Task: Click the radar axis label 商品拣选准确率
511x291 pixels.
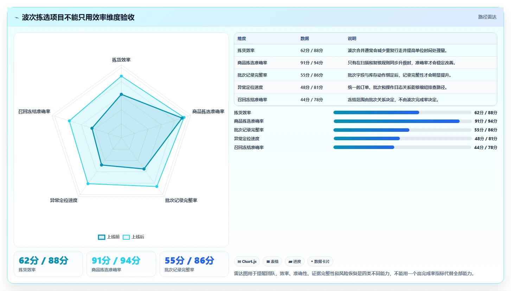Action: click(208, 111)
